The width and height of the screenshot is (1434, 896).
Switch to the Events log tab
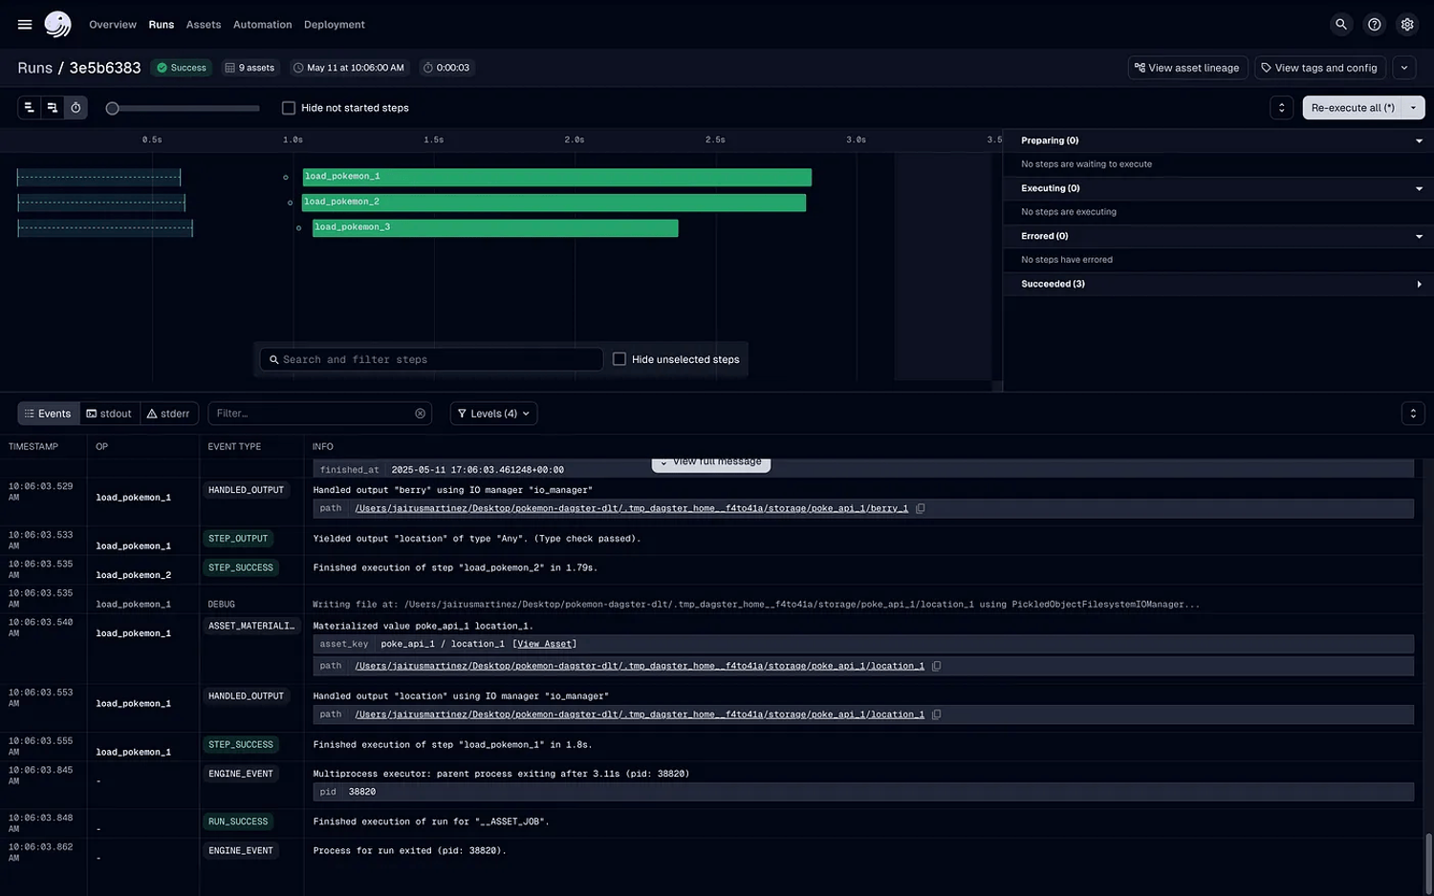[x=49, y=414]
